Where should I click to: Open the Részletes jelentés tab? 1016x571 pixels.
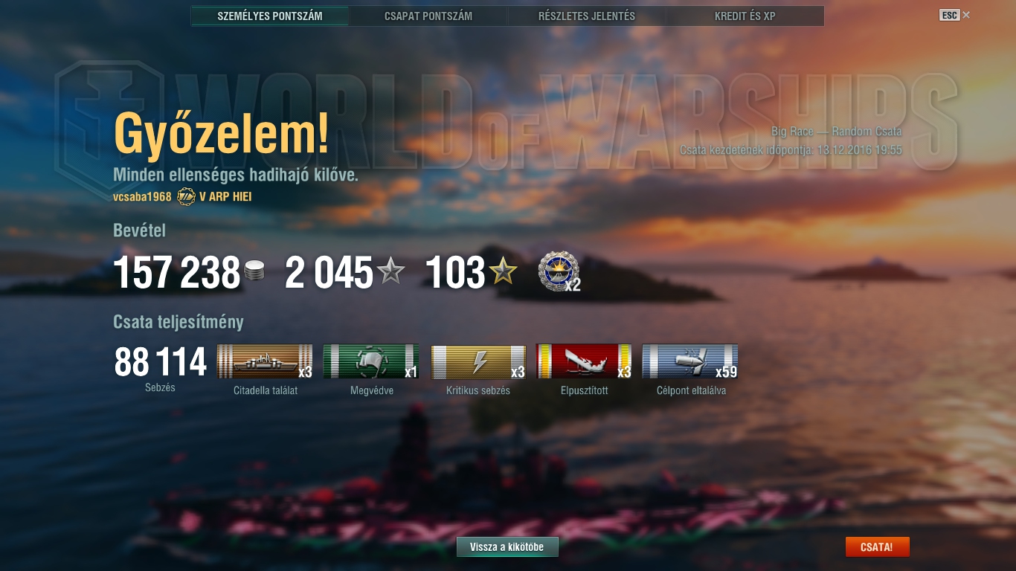coord(587,16)
